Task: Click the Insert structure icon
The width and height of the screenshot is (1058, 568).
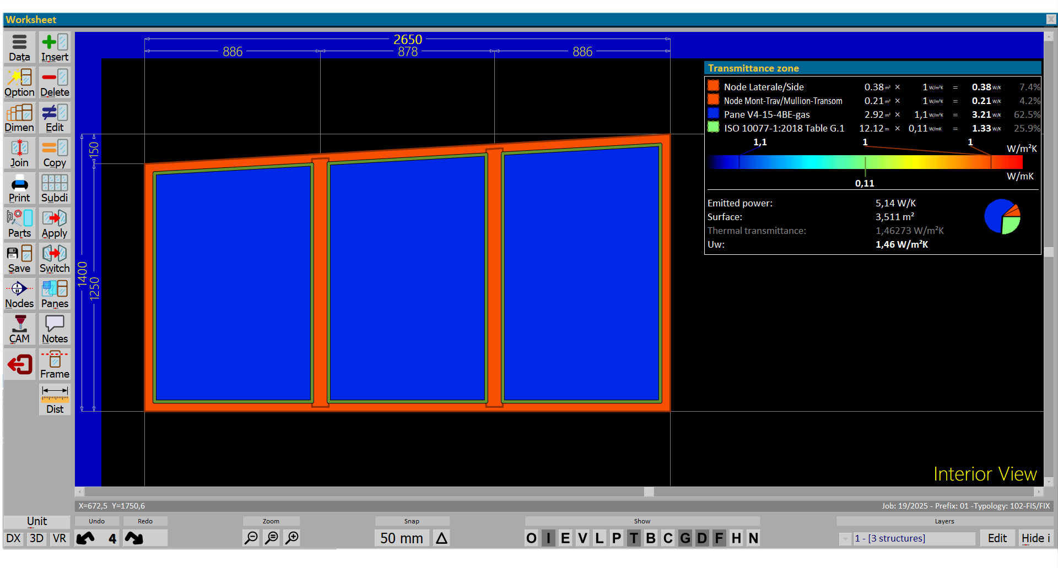Action: point(55,48)
